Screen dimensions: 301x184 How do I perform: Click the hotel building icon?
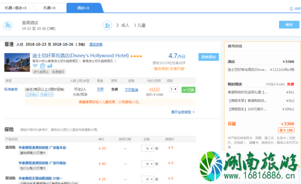click(x=8, y=25)
